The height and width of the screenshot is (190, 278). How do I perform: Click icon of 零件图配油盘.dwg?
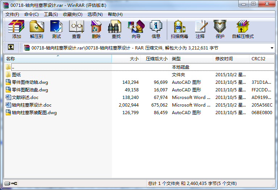(x=8, y=90)
